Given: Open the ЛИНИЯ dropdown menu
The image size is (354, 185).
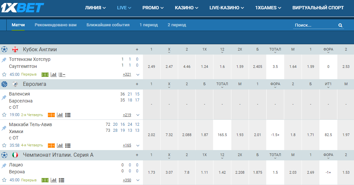Looking at the screenshot, I should (x=95, y=8).
